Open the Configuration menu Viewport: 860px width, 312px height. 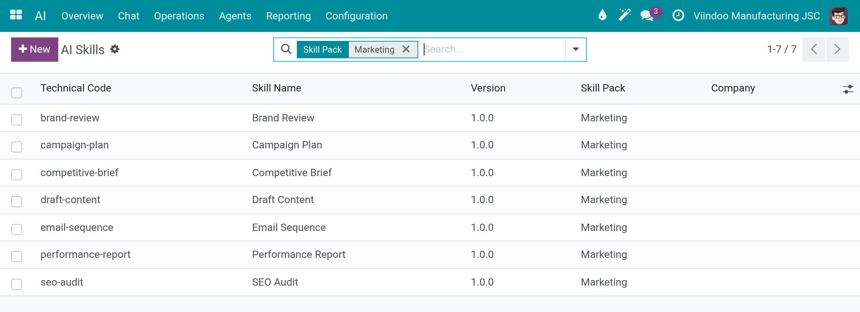click(x=356, y=16)
